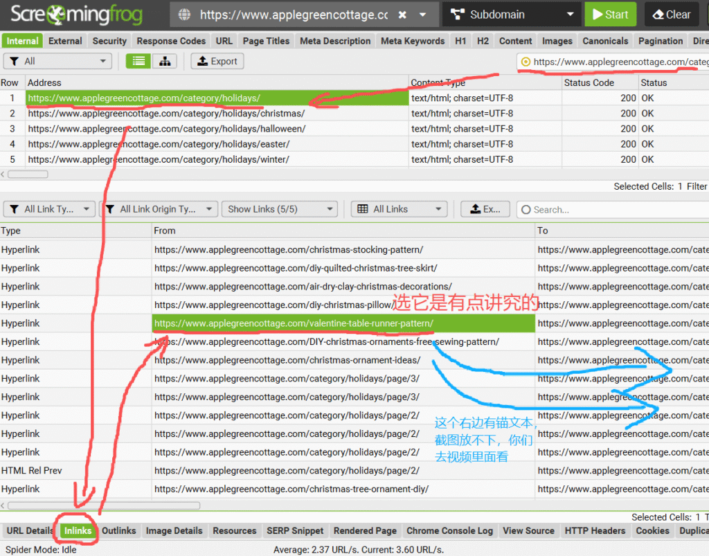The height and width of the screenshot is (556, 709).
Task: Open the External tab
Action: tap(65, 41)
